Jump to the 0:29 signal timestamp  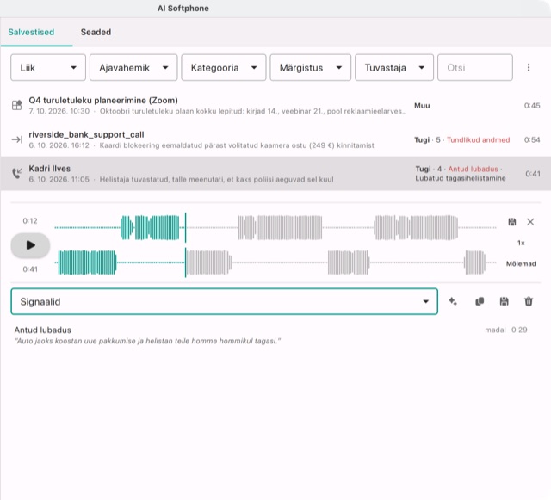pos(519,330)
